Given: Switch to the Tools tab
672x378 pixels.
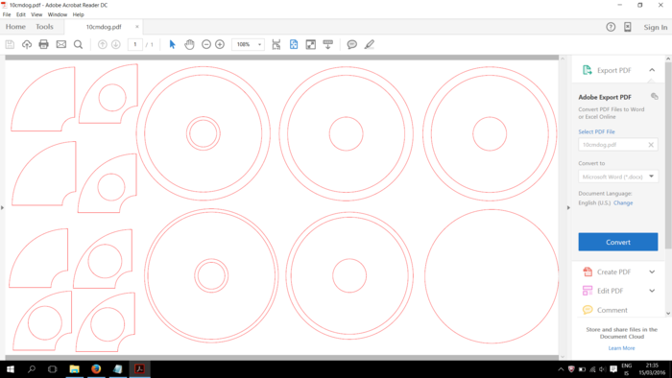Looking at the screenshot, I should click(x=44, y=27).
